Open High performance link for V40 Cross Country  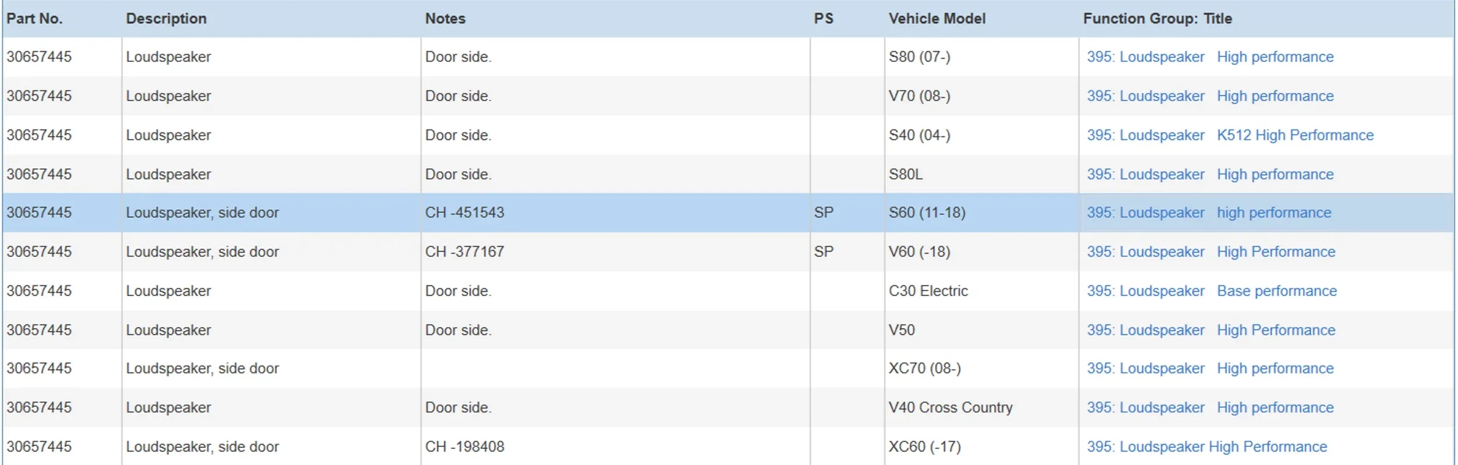1275,407
